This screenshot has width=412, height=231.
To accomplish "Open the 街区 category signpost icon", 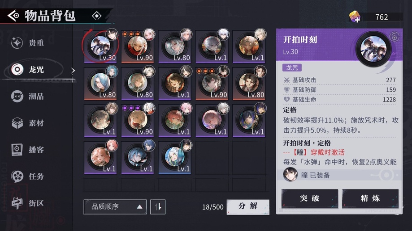I will 17,203.
